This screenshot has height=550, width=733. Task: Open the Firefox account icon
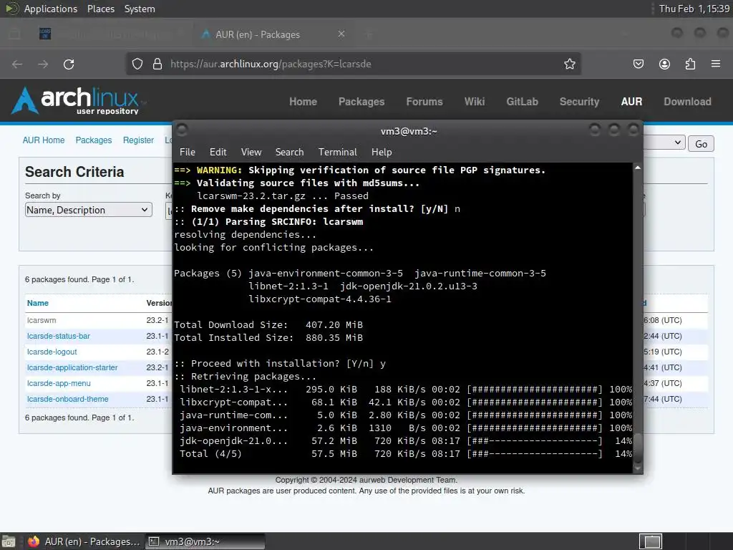pyautogui.click(x=664, y=64)
